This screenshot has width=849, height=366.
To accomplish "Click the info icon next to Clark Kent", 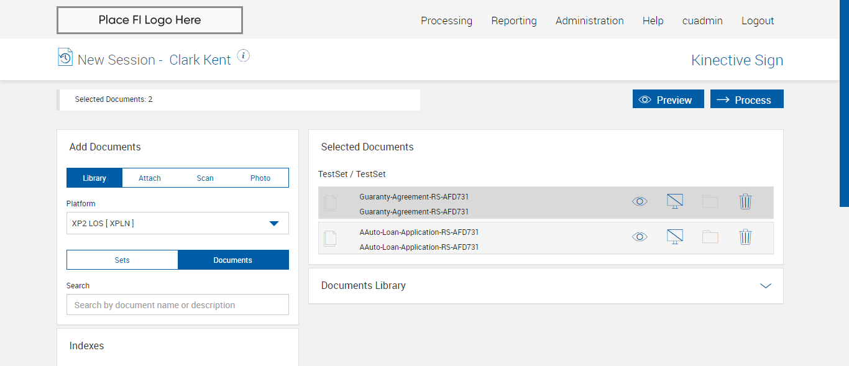I will pyautogui.click(x=244, y=56).
